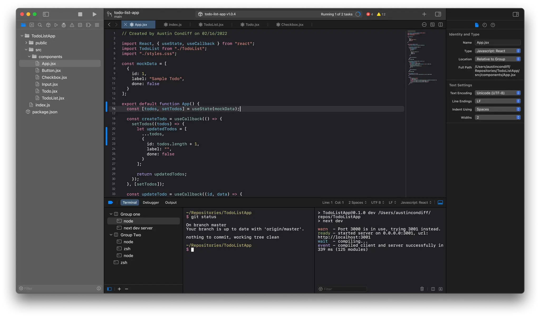Image resolution: width=540 pixels, height=317 pixels.
Task: Toggle the right inspector panel
Action: coord(515,14)
